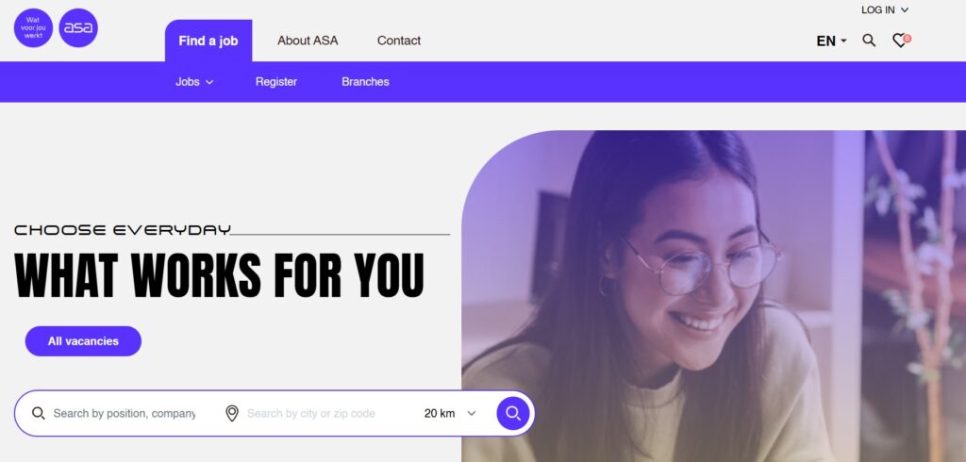
Task: Expand the Jobs submenu
Action: (194, 82)
